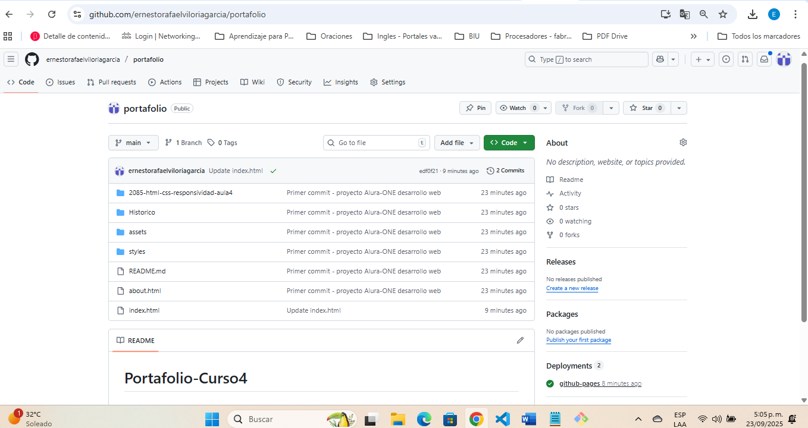The height and width of the screenshot is (428, 808).
Task: Go to the GitHub homepage logo
Action: (32, 59)
